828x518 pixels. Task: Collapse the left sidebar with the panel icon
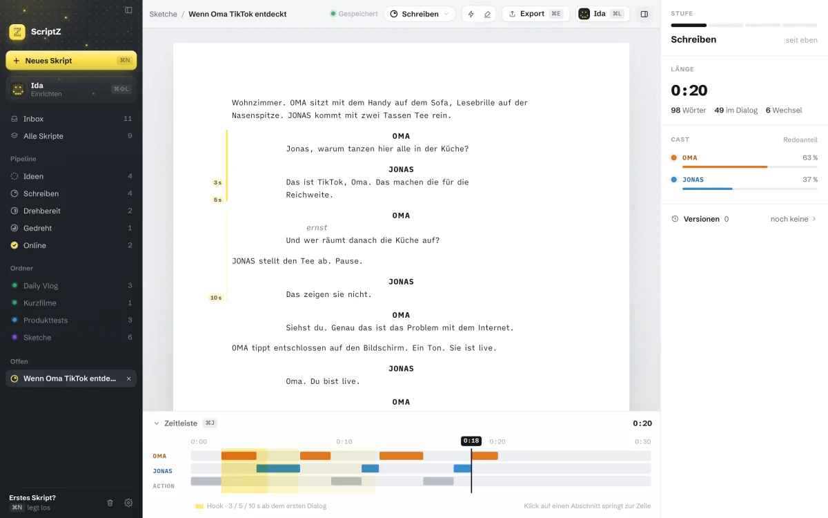[x=128, y=10]
